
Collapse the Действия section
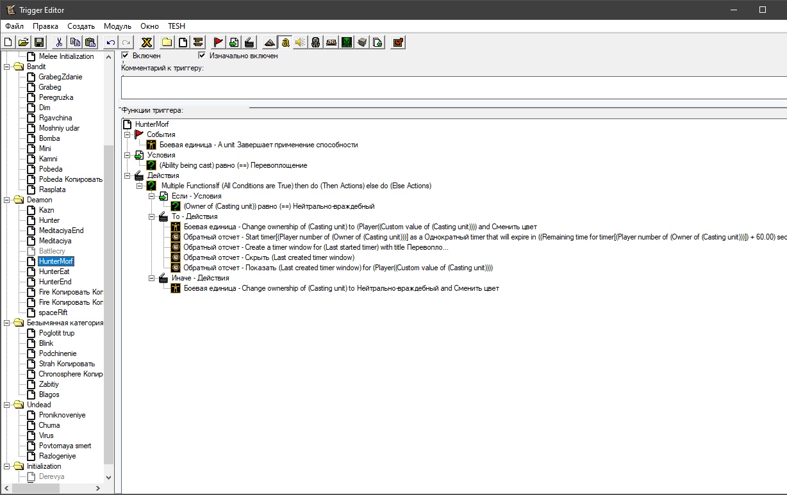pos(128,175)
